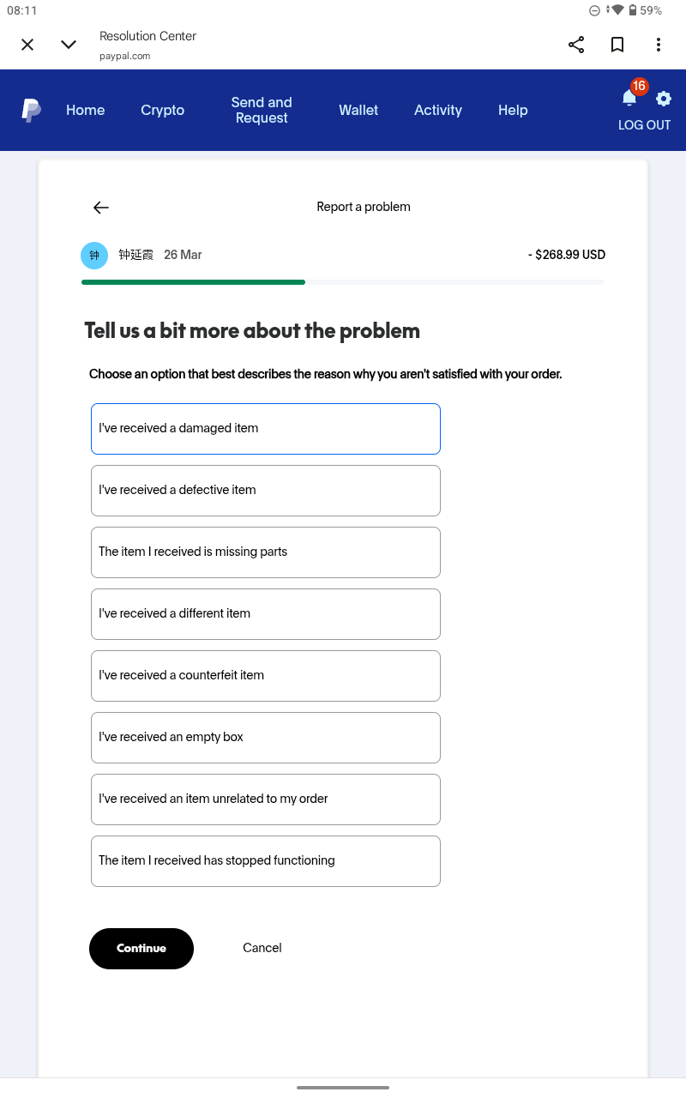
Task: Expand the browser chevron dropdown
Action: [x=69, y=45]
